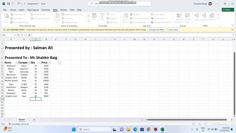Click the horizontal scrollbar
Viewport: 236px width, 133px height.
pos(187,120)
